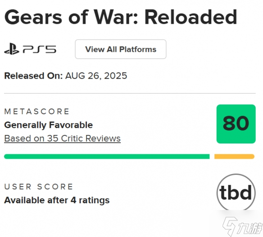Click the USER SCORE section label

[x=39, y=187]
